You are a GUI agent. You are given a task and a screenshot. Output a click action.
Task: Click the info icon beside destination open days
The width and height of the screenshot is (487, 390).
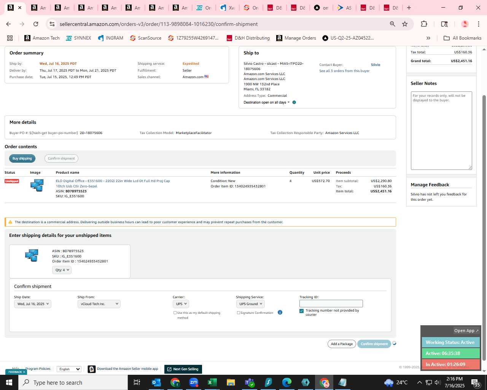[x=294, y=102]
